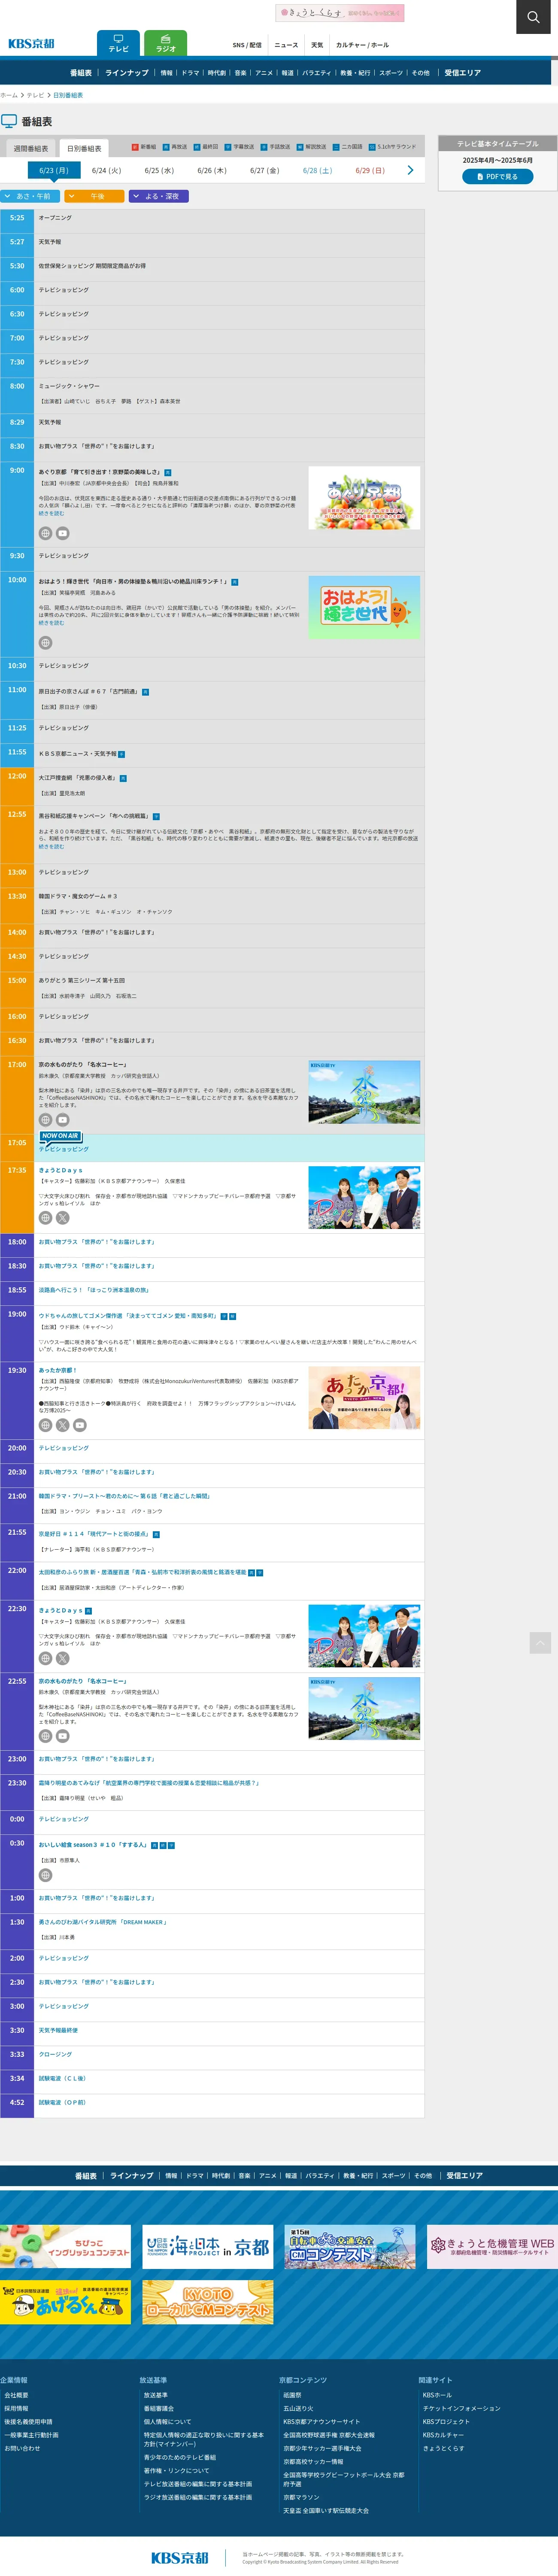Click the back-to-top arrow button
The width and height of the screenshot is (558, 2576).
[540, 1643]
